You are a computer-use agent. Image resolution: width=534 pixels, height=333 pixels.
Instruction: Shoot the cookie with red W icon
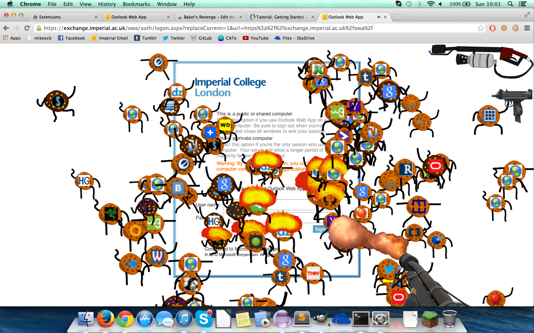(x=157, y=256)
